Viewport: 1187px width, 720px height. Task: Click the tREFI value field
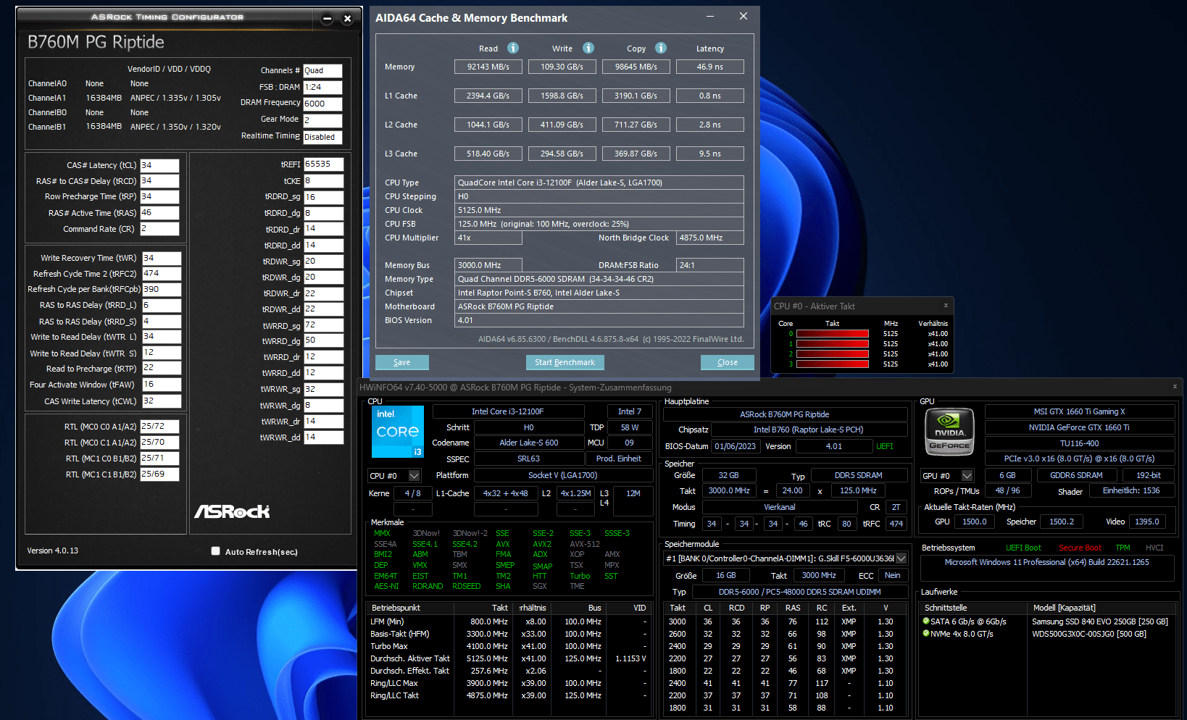pos(323,164)
